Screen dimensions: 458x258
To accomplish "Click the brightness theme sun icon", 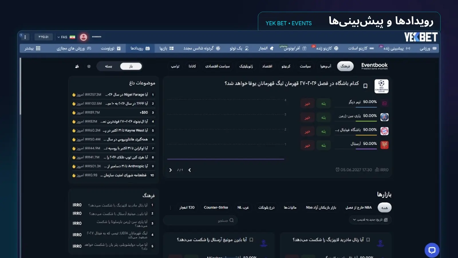I will pos(89,66).
